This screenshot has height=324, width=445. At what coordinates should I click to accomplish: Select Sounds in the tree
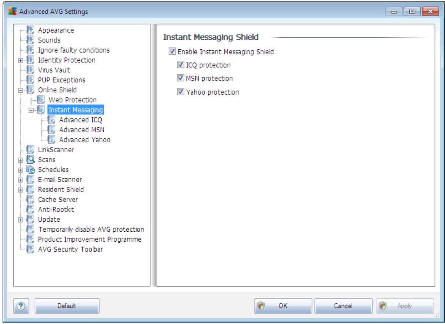49,40
